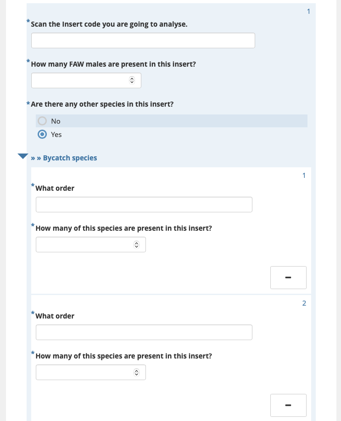Click the 'How many FAW males' question label
The image size is (341, 421).
113,64
